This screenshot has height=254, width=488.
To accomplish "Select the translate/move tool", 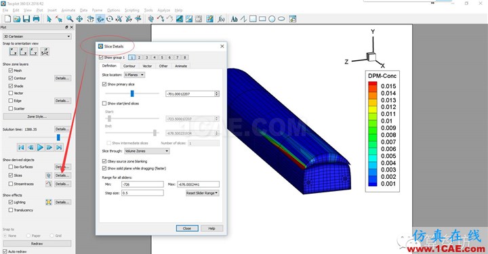I will 79,19.
